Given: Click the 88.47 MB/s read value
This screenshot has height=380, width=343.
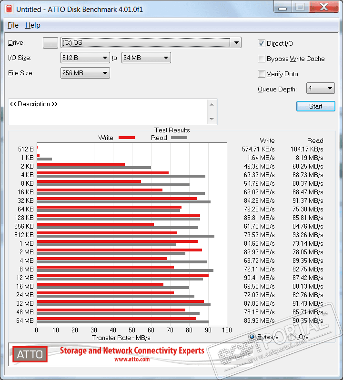Looking at the screenshot, I should 308,192.
